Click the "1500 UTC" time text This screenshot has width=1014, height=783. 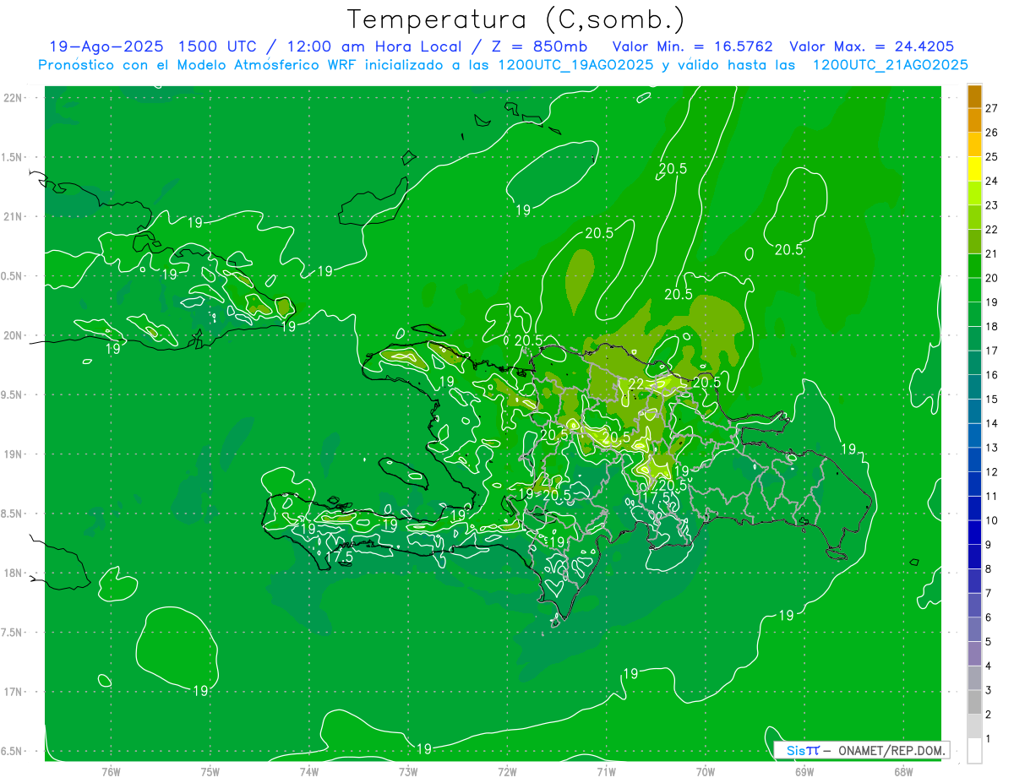(218, 46)
